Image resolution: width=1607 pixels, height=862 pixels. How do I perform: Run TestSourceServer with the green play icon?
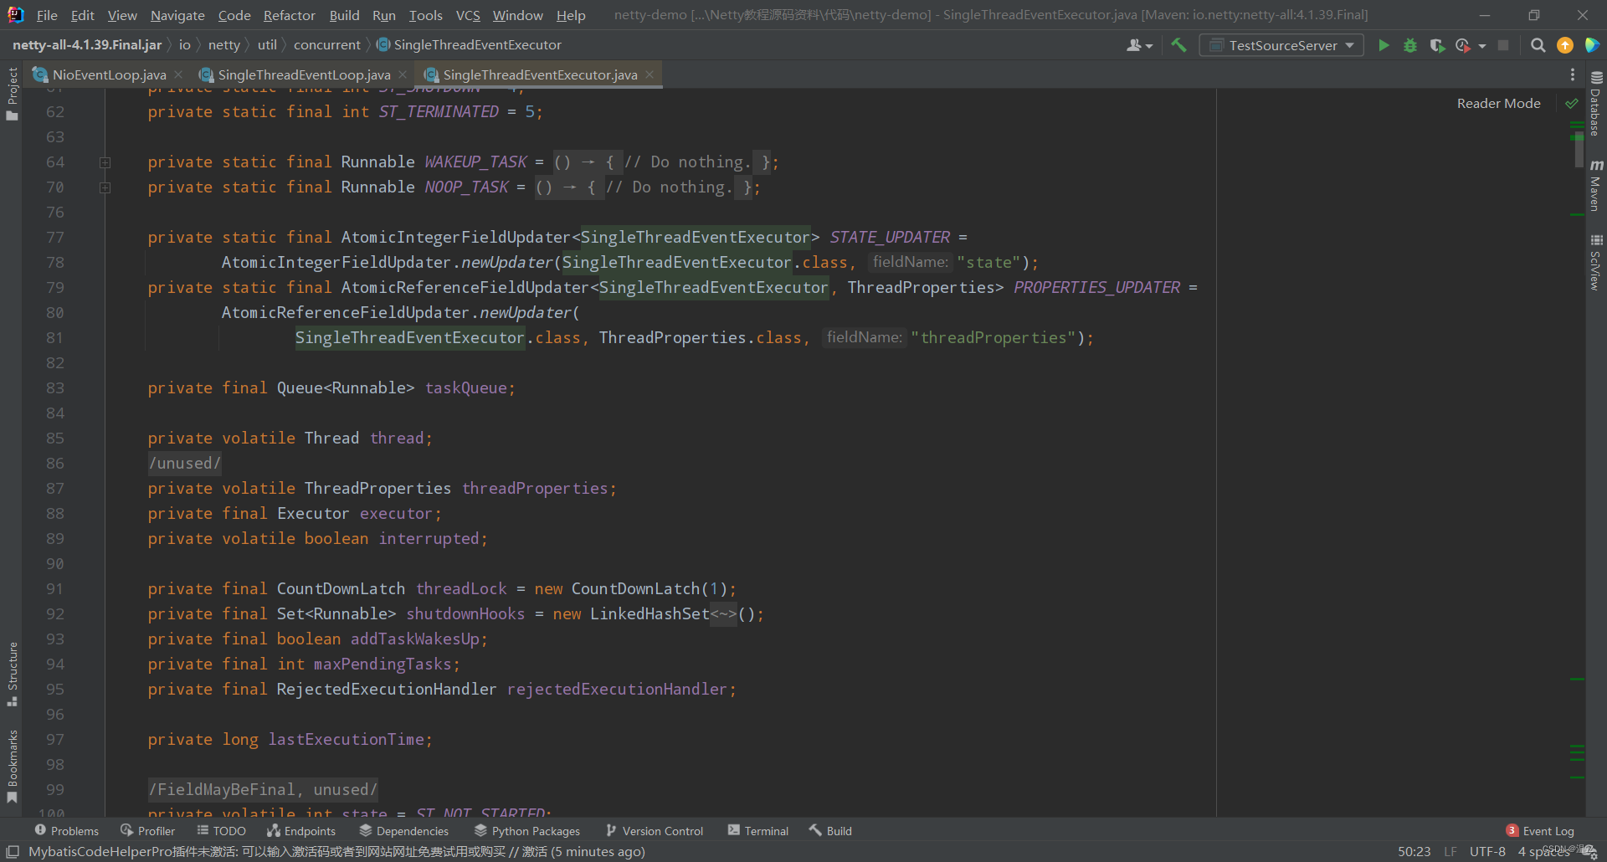pos(1384,45)
